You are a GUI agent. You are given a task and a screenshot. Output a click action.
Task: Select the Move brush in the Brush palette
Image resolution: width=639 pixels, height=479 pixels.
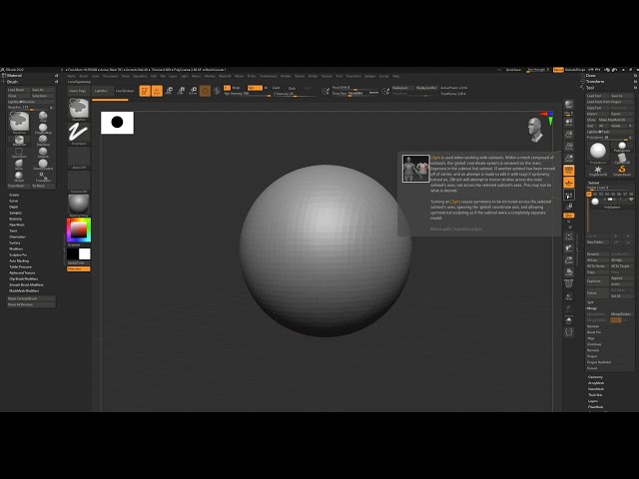[19, 165]
